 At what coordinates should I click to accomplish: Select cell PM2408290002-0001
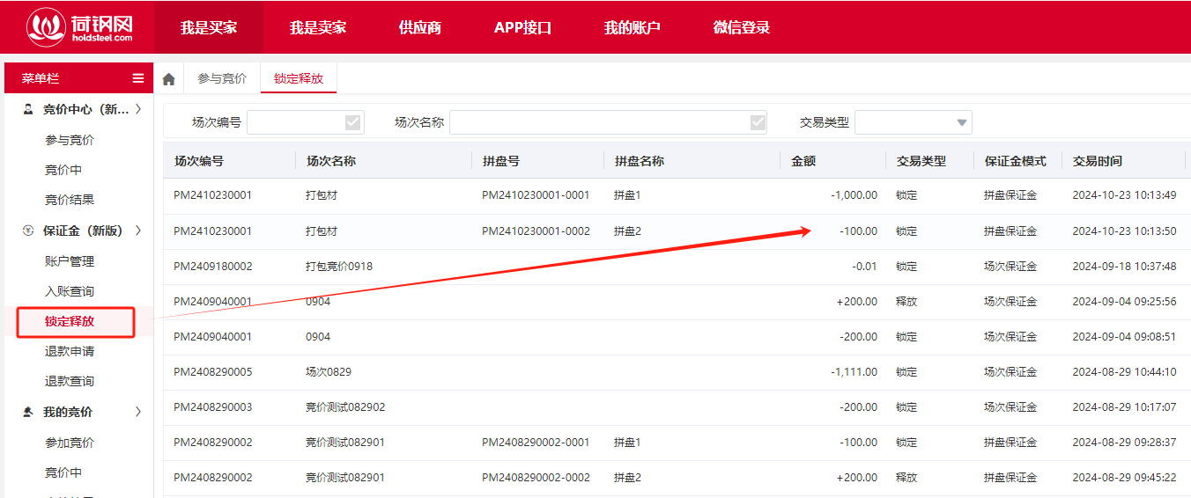[536, 442]
